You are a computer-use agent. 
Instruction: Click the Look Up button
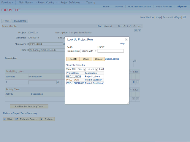pos(73,59)
